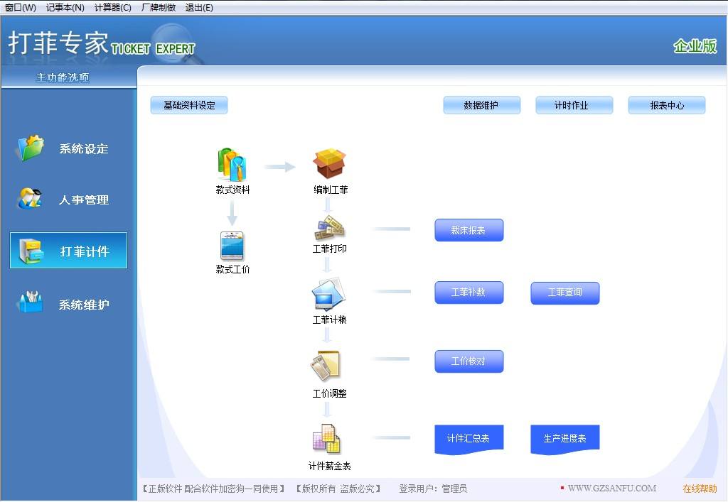Click the 款式工价 label
Viewport: 728px width, 502px height.
(x=232, y=269)
